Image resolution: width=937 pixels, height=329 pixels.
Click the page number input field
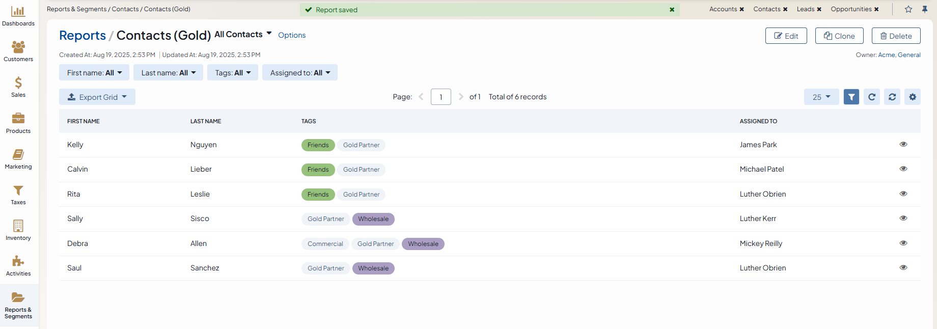point(440,97)
